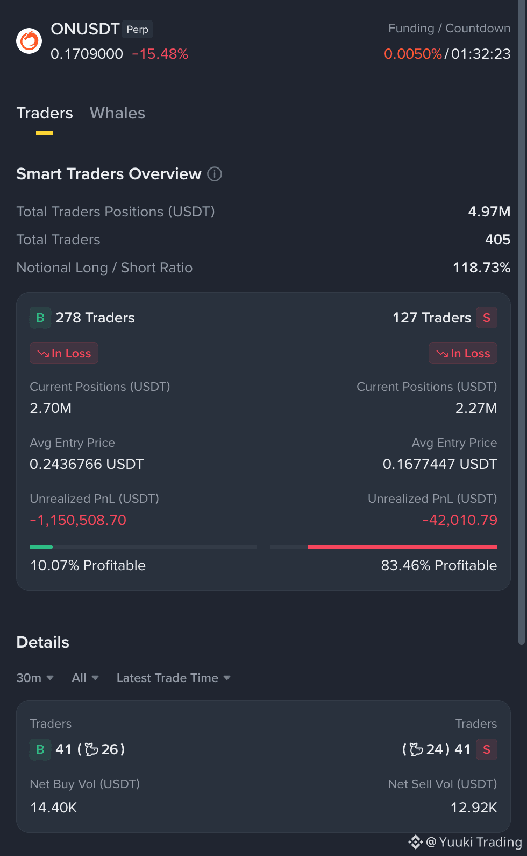Switch to the Whales tab

(117, 113)
